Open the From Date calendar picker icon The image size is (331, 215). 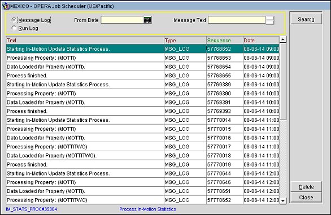(147, 20)
